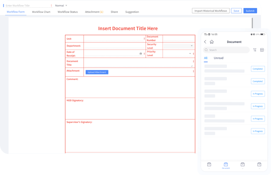
Task: Tap the fourth bottom navigation icon
Action: click(259, 165)
